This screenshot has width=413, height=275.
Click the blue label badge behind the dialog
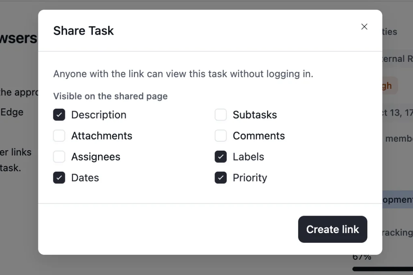398,199
